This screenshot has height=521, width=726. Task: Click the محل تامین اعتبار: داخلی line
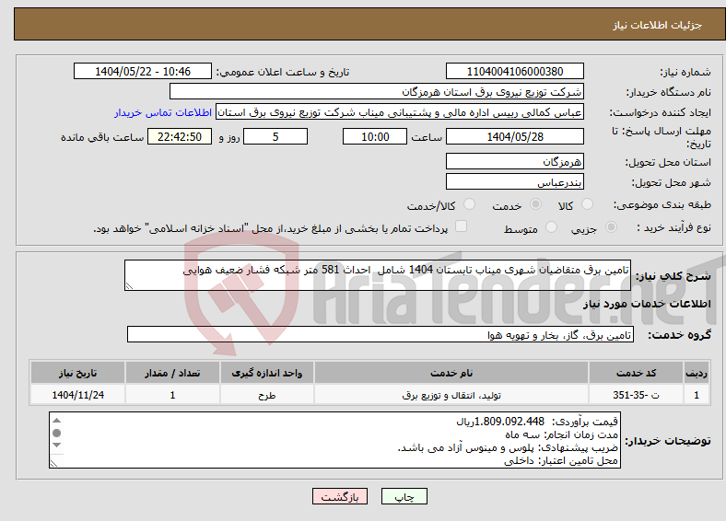pyautogui.click(x=561, y=461)
